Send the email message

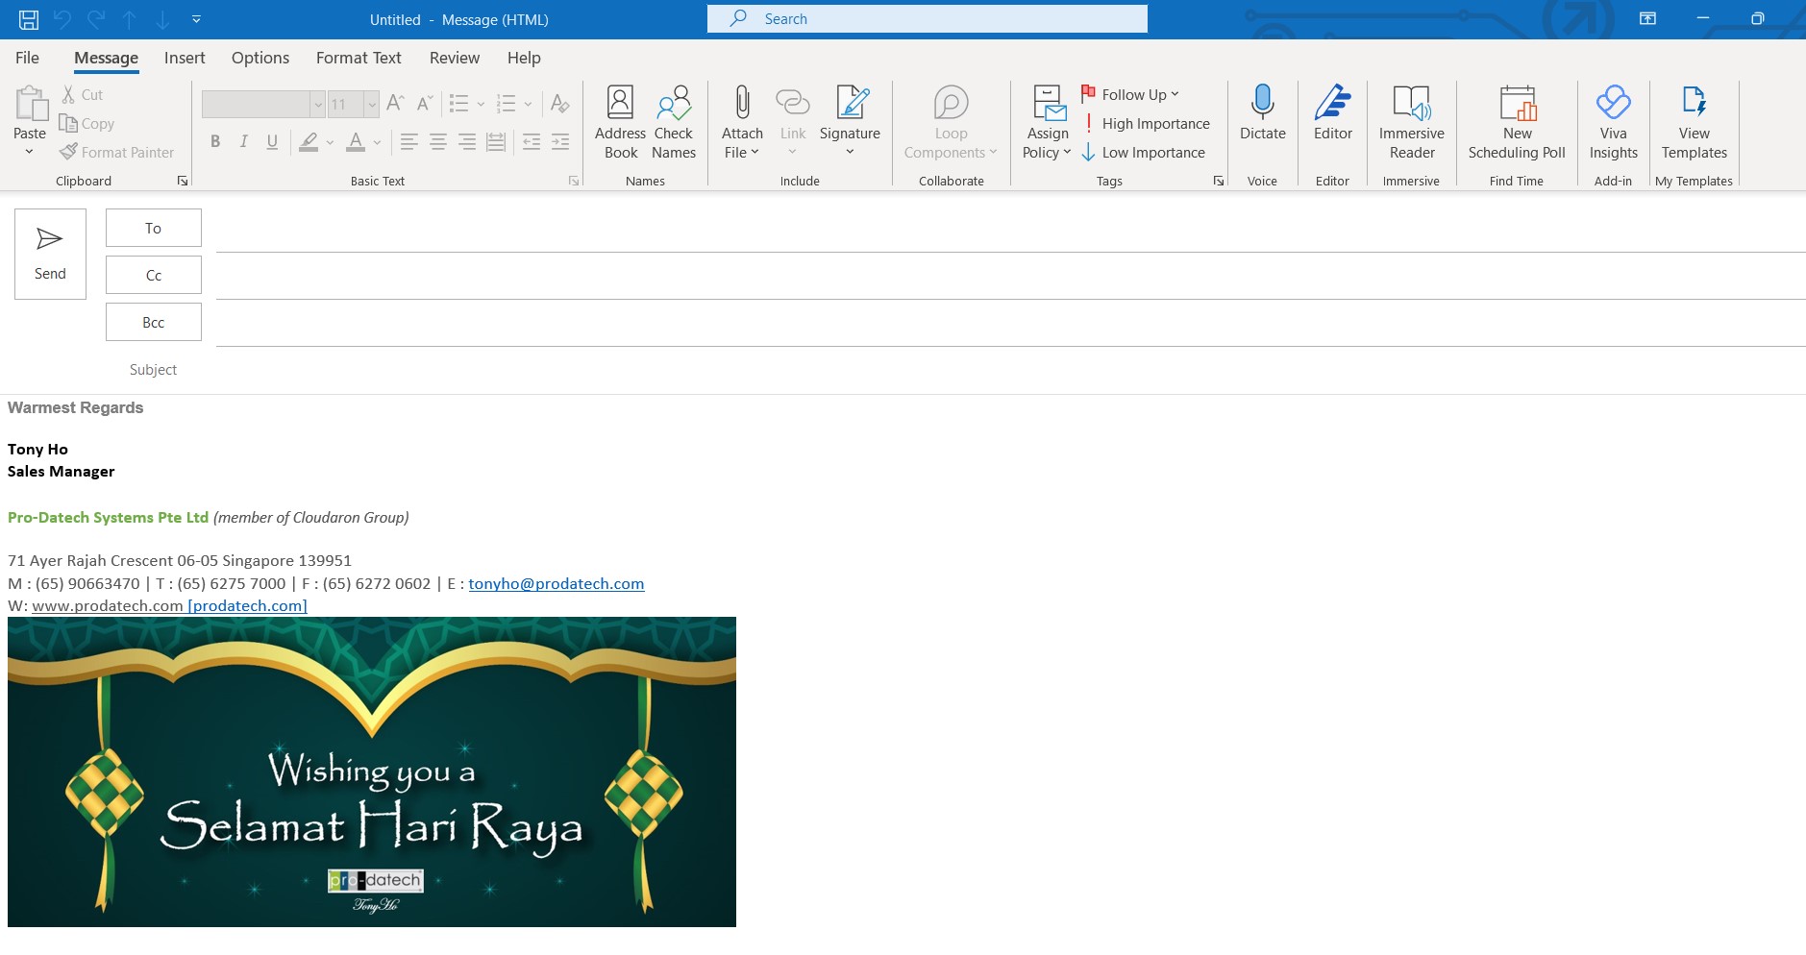[50, 254]
